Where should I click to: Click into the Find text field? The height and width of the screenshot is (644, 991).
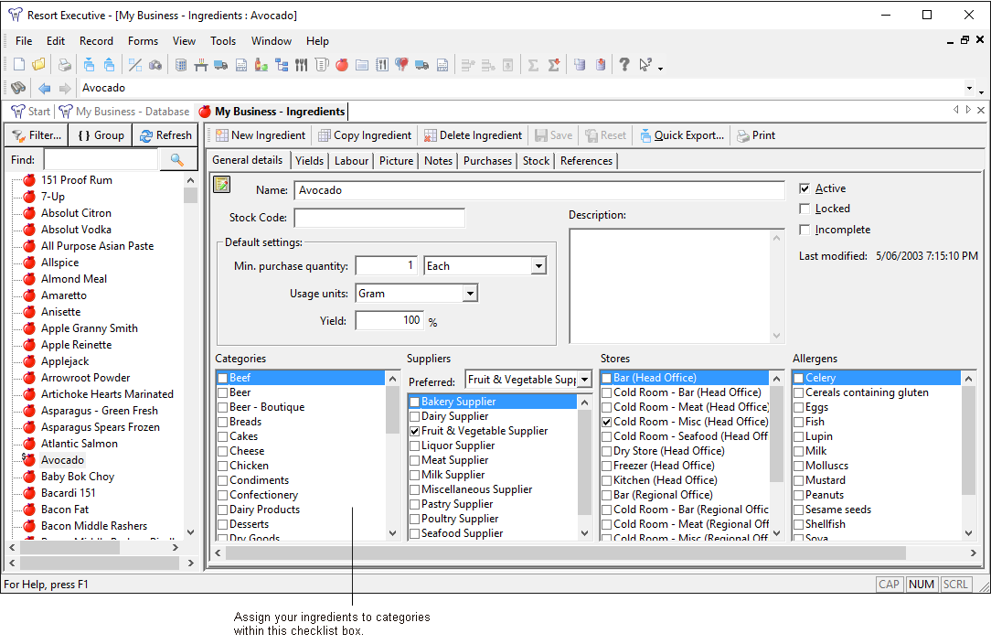coord(101,160)
